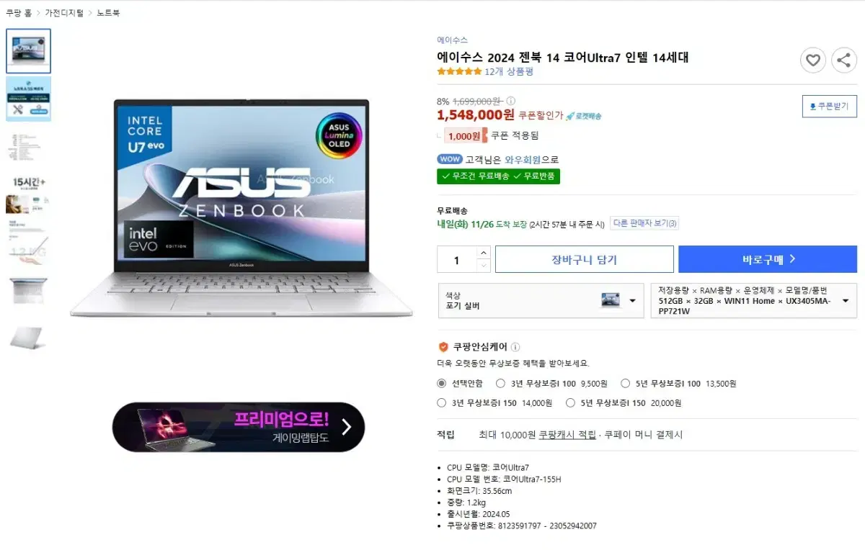865x550 pixels.
Task: Click the 장바구니 담기 button
Action: (585, 259)
